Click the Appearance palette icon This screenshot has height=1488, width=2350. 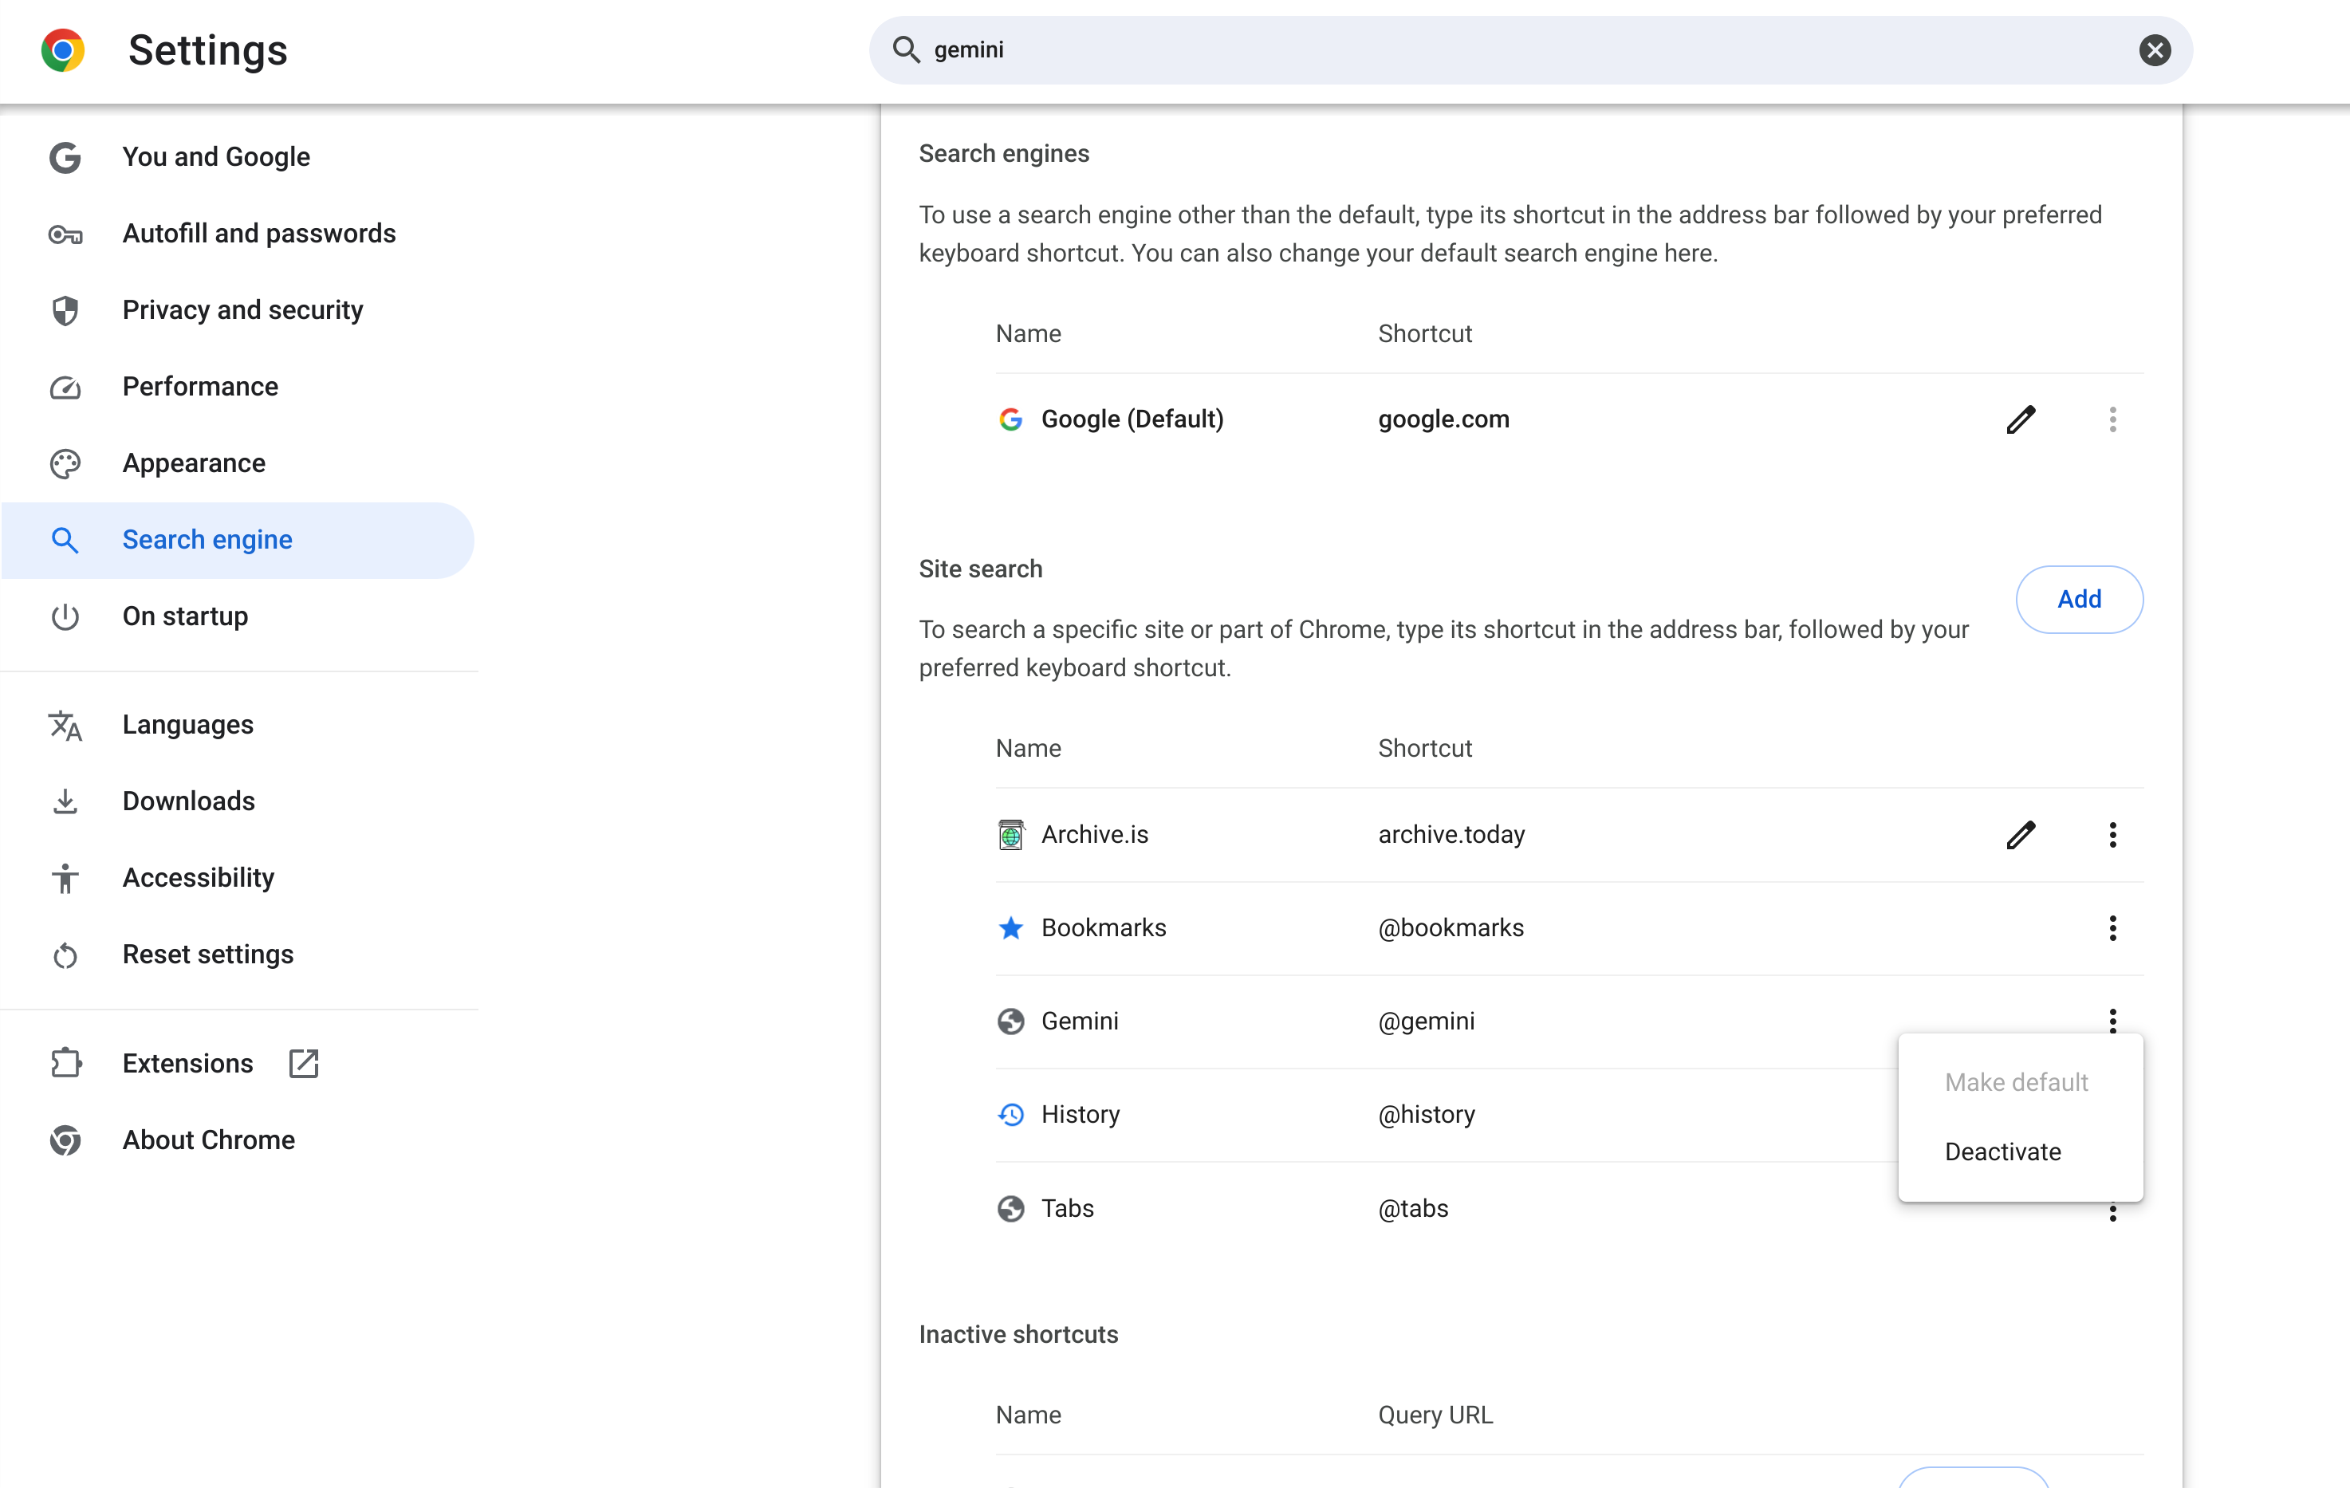[x=65, y=463]
